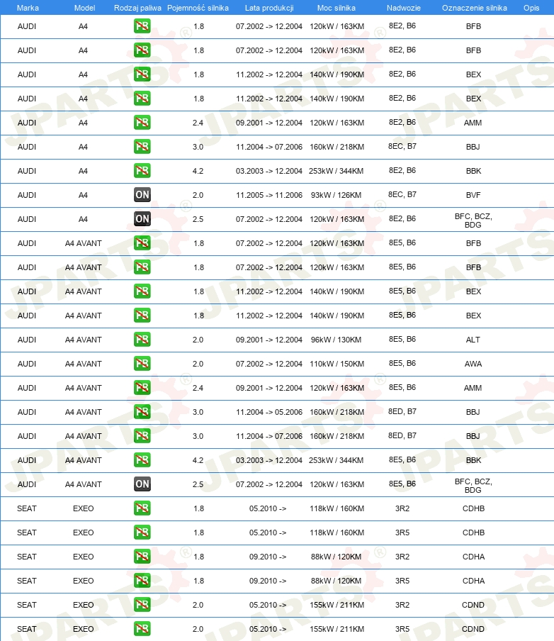The height and width of the screenshot is (641, 554).
Task: Click Moc silnika column header
Action: (337, 8)
